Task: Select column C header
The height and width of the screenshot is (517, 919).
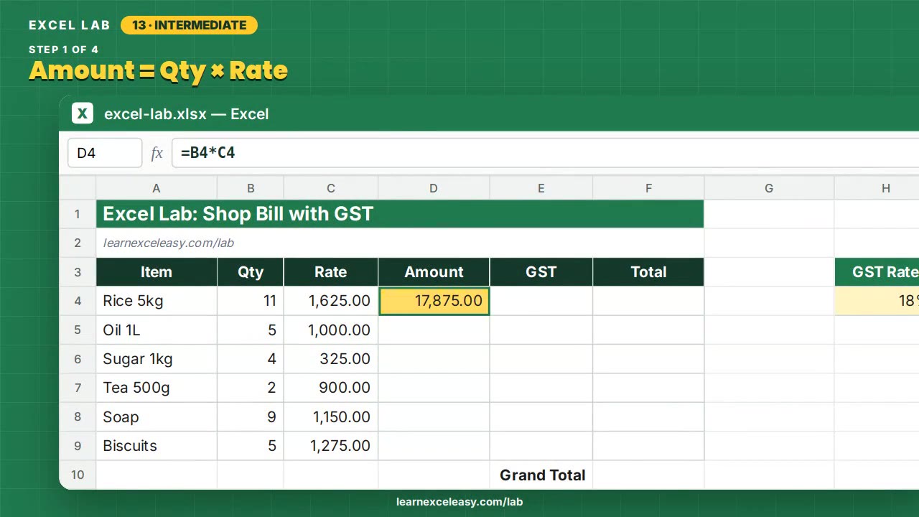Action: point(331,188)
